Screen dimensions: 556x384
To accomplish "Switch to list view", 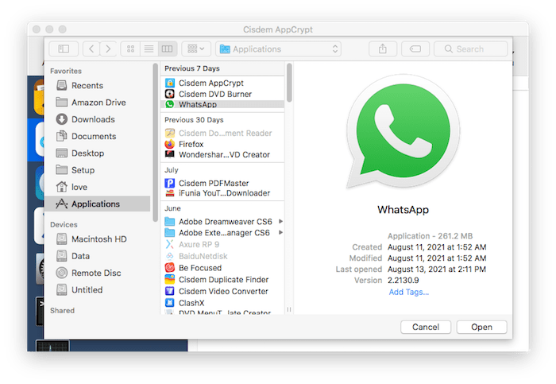I will [149, 48].
